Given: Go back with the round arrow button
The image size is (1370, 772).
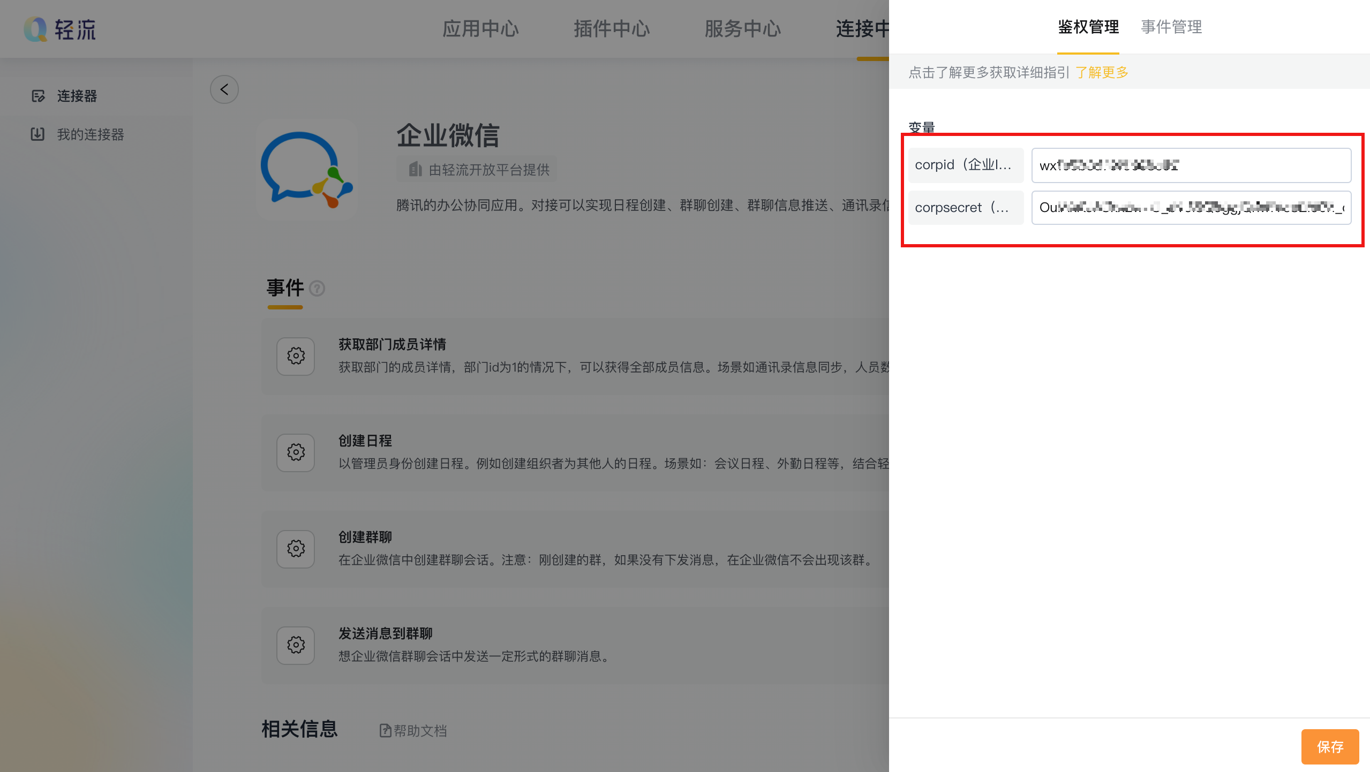Looking at the screenshot, I should (x=224, y=89).
